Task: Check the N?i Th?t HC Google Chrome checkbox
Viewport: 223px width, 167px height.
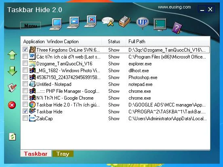Action: 25,98
